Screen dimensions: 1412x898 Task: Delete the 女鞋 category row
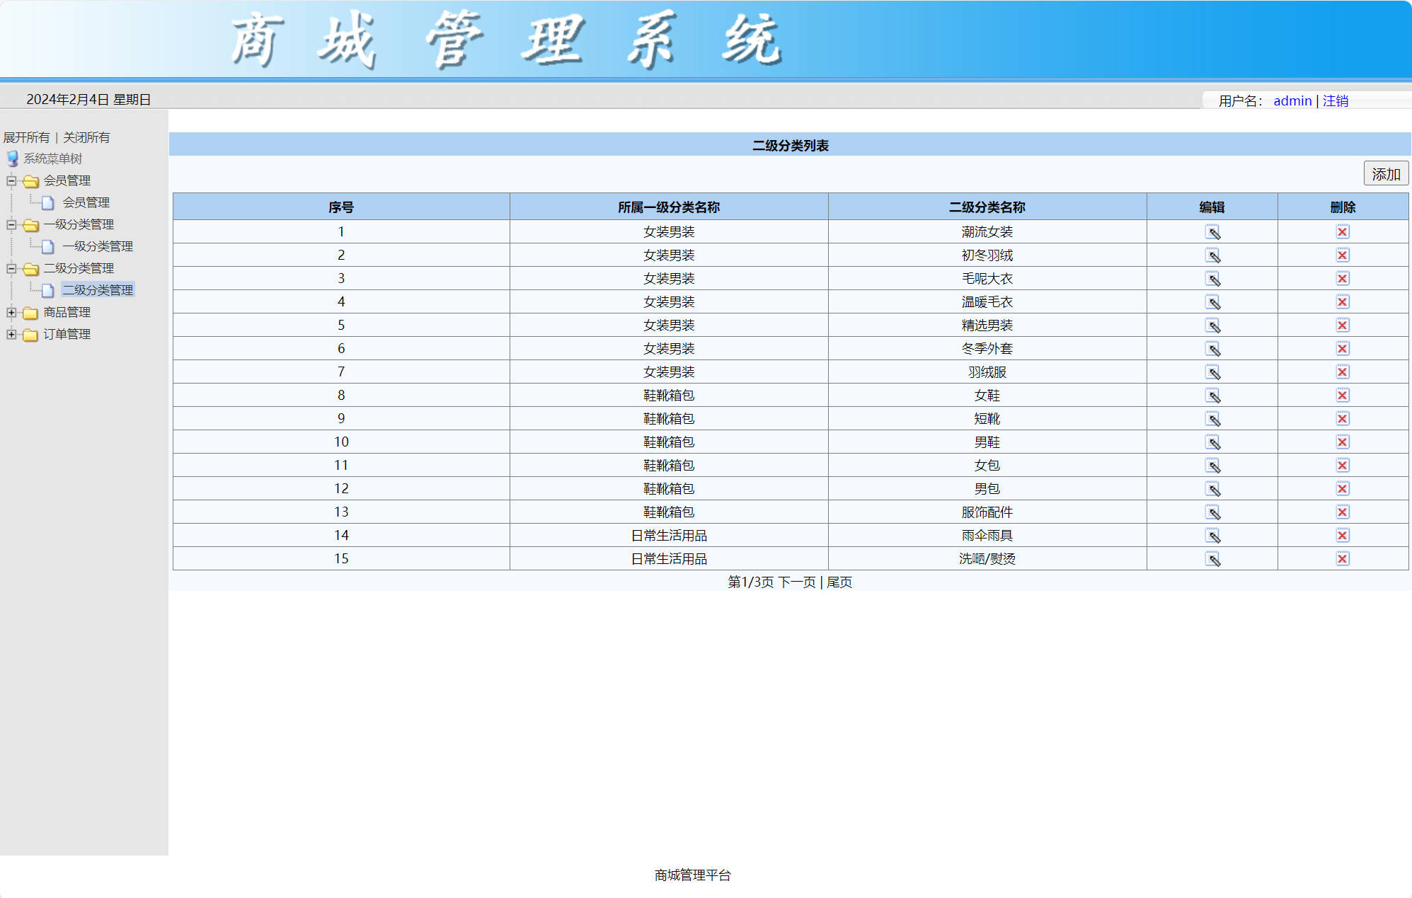pyautogui.click(x=1343, y=395)
